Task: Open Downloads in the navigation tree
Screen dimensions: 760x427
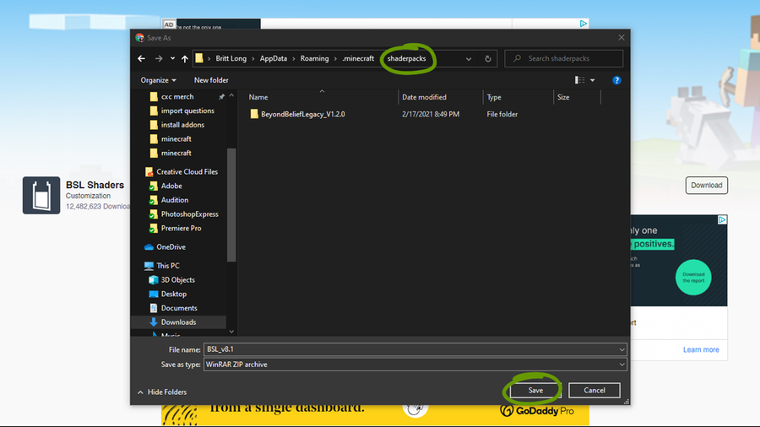Action: [x=178, y=322]
